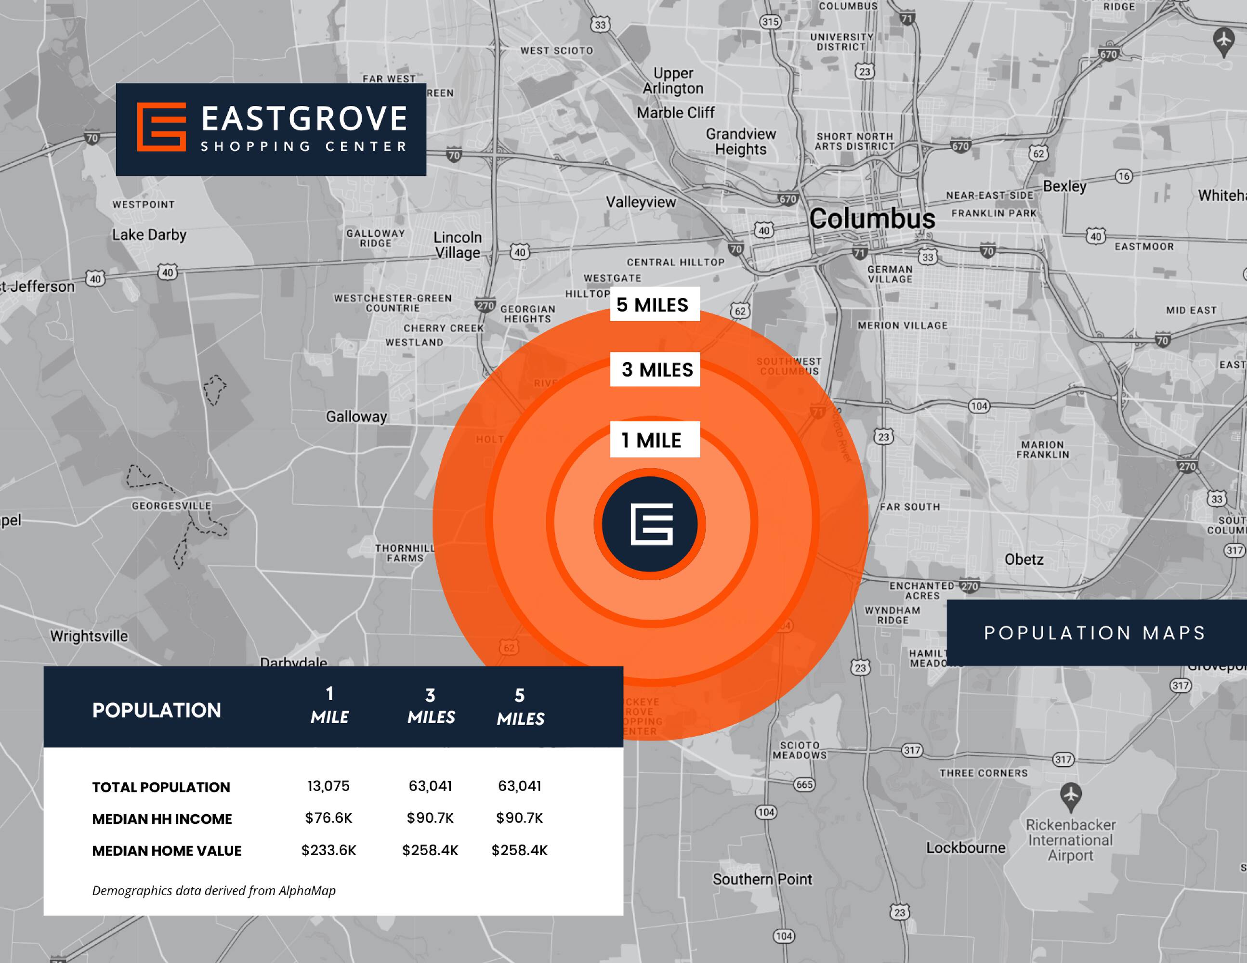The width and height of the screenshot is (1247, 963).
Task: Click the Route 665 highway shield
Action: [803, 784]
